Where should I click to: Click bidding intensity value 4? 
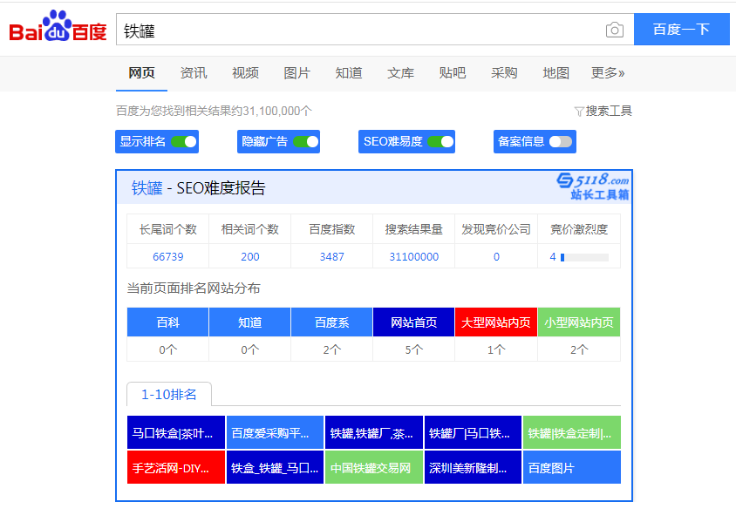pos(553,256)
